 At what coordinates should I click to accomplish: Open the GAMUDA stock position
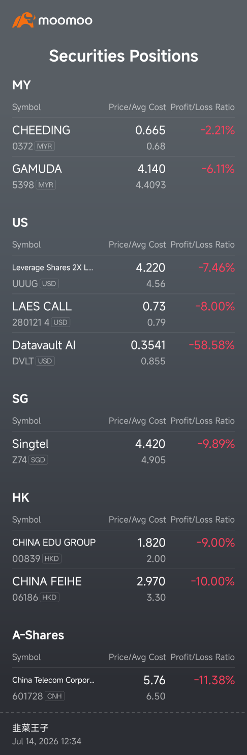tap(123, 176)
